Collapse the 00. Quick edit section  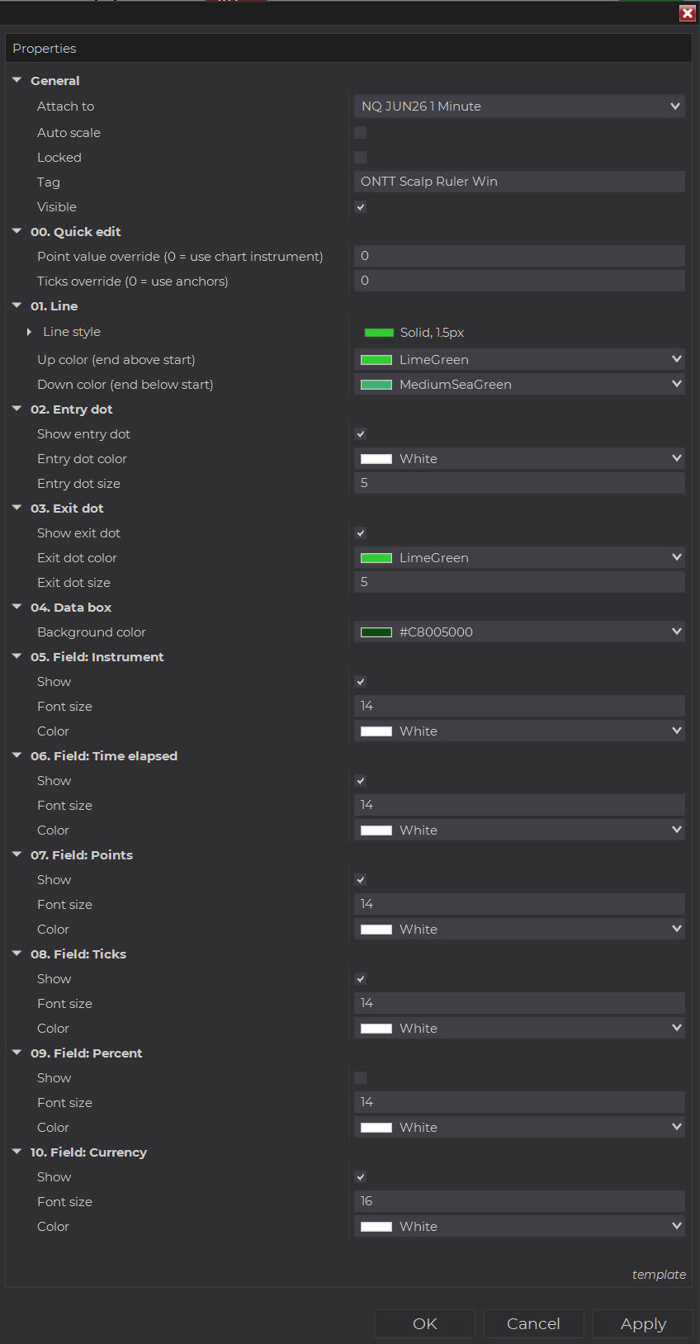point(17,231)
